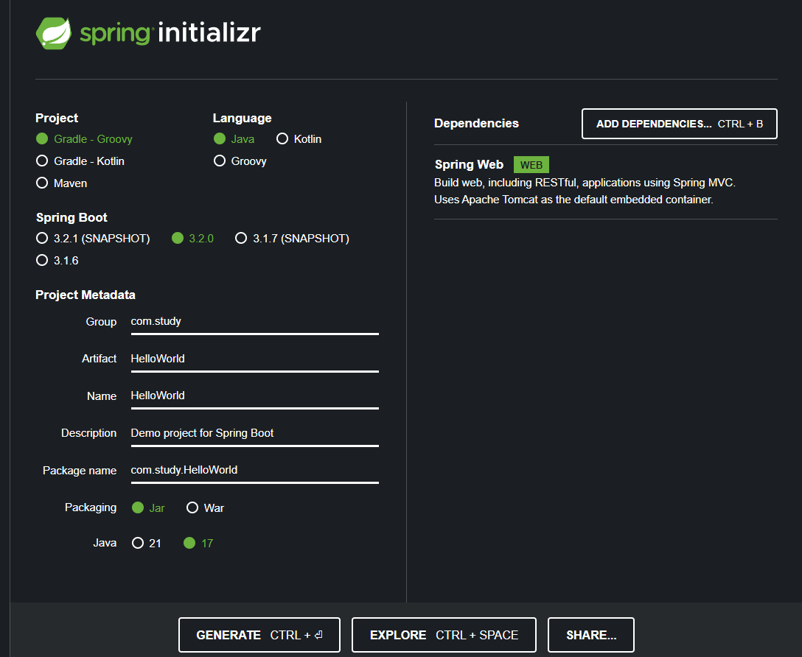Select Java version 17
Viewport: 802px width, 657px height.
point(198,543)
